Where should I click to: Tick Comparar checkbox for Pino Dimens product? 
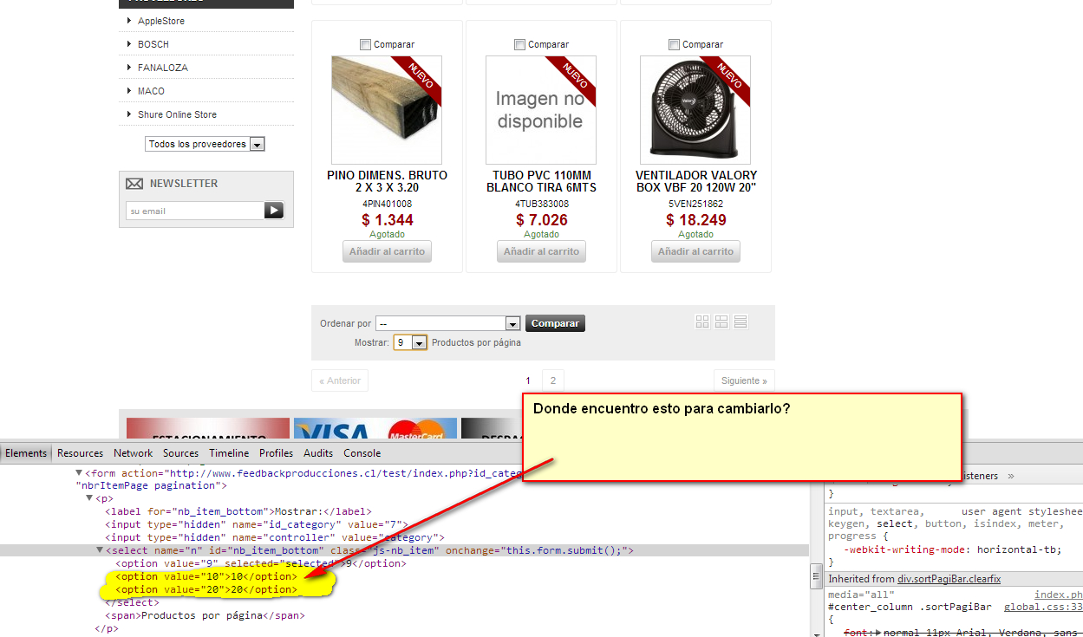365,45
